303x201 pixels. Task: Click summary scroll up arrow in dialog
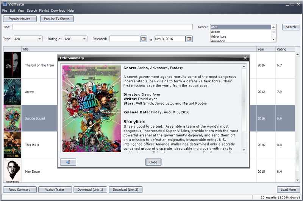tap(244, 66)
